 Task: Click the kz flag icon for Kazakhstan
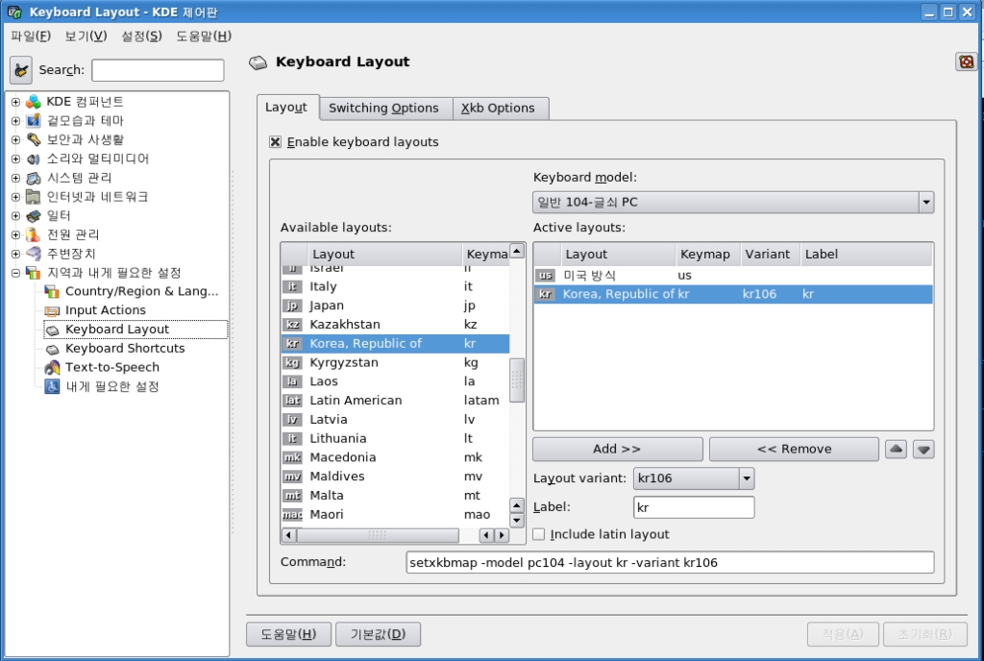click(x=292, y=324)
